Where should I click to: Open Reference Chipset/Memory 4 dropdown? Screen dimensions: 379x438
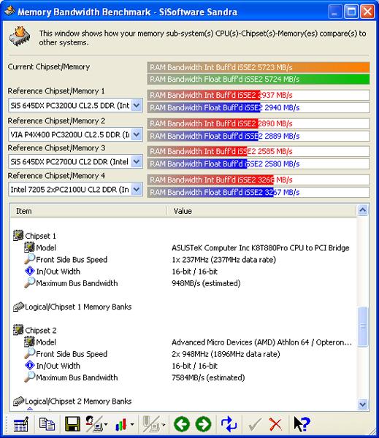pyautogui.click(x=137, y=190)
